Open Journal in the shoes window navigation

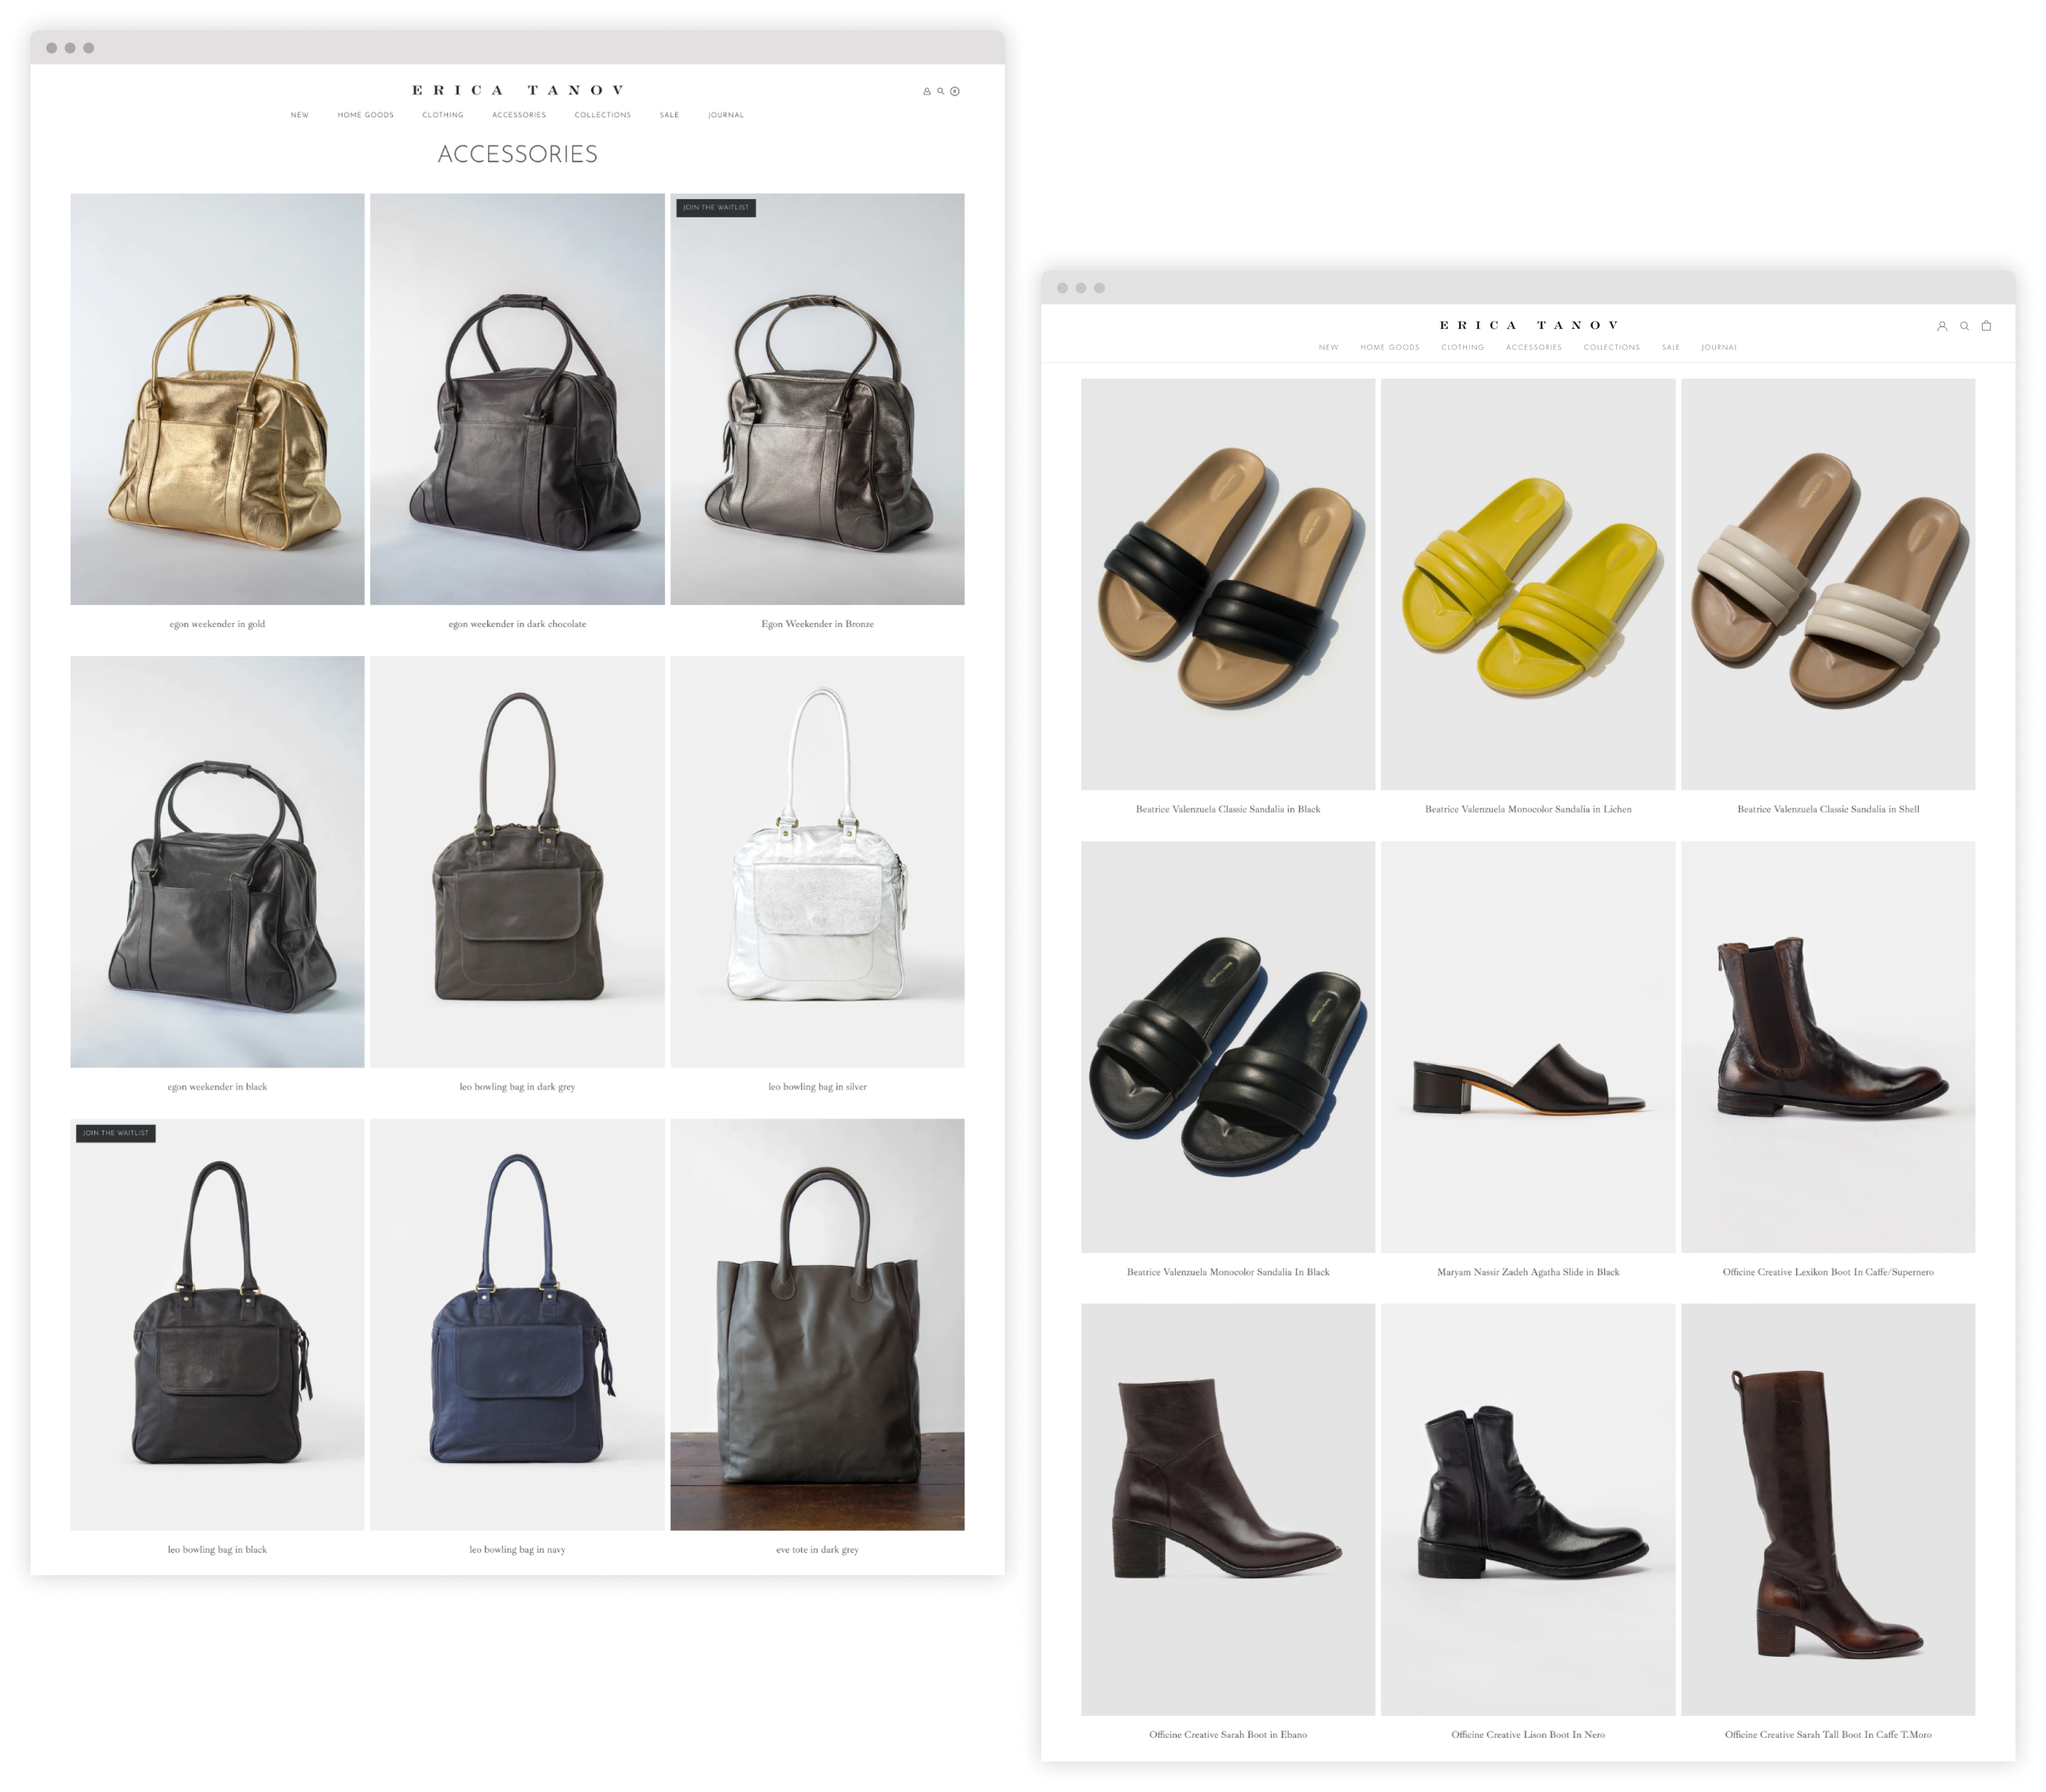(x=1718, y=347)
